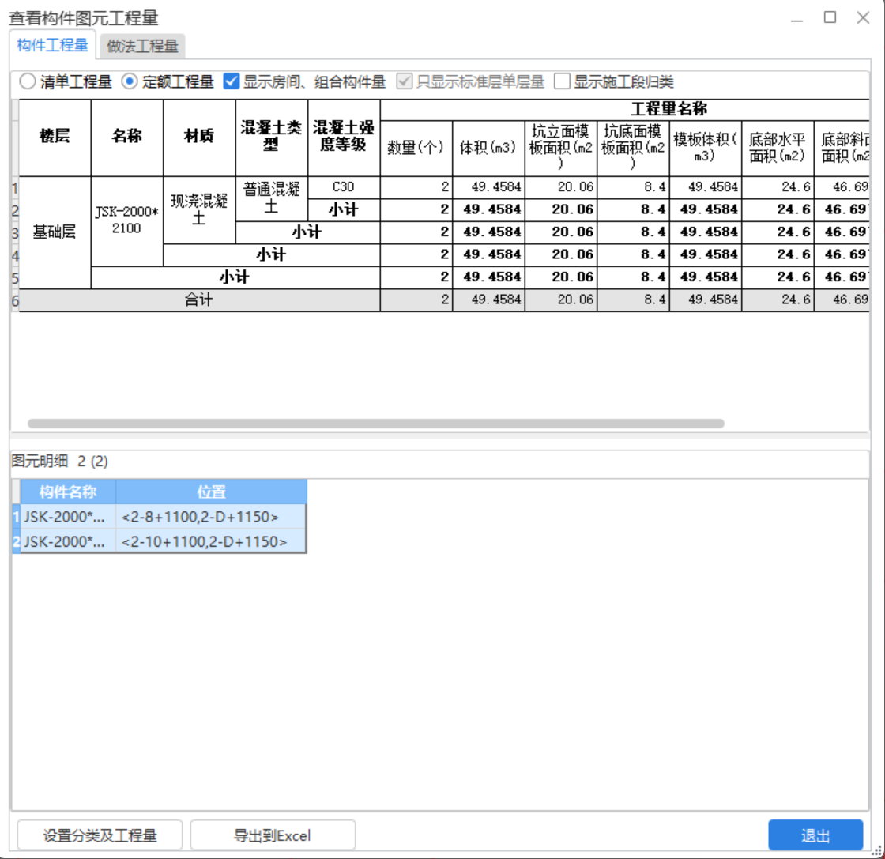Image resolution: width=885 pixels, height=859 pixels.
Task: Click the horizontal scrollbar of quantity table
Action: point(376,424)
